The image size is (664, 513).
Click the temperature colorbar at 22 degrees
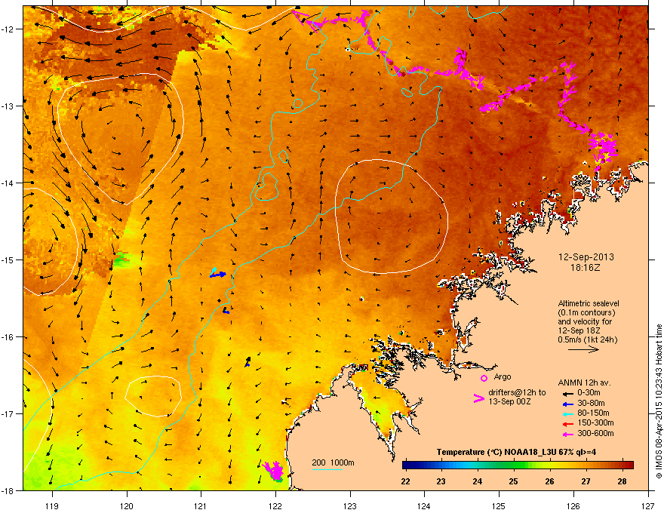pyautogui.click(x=406, y=465)
